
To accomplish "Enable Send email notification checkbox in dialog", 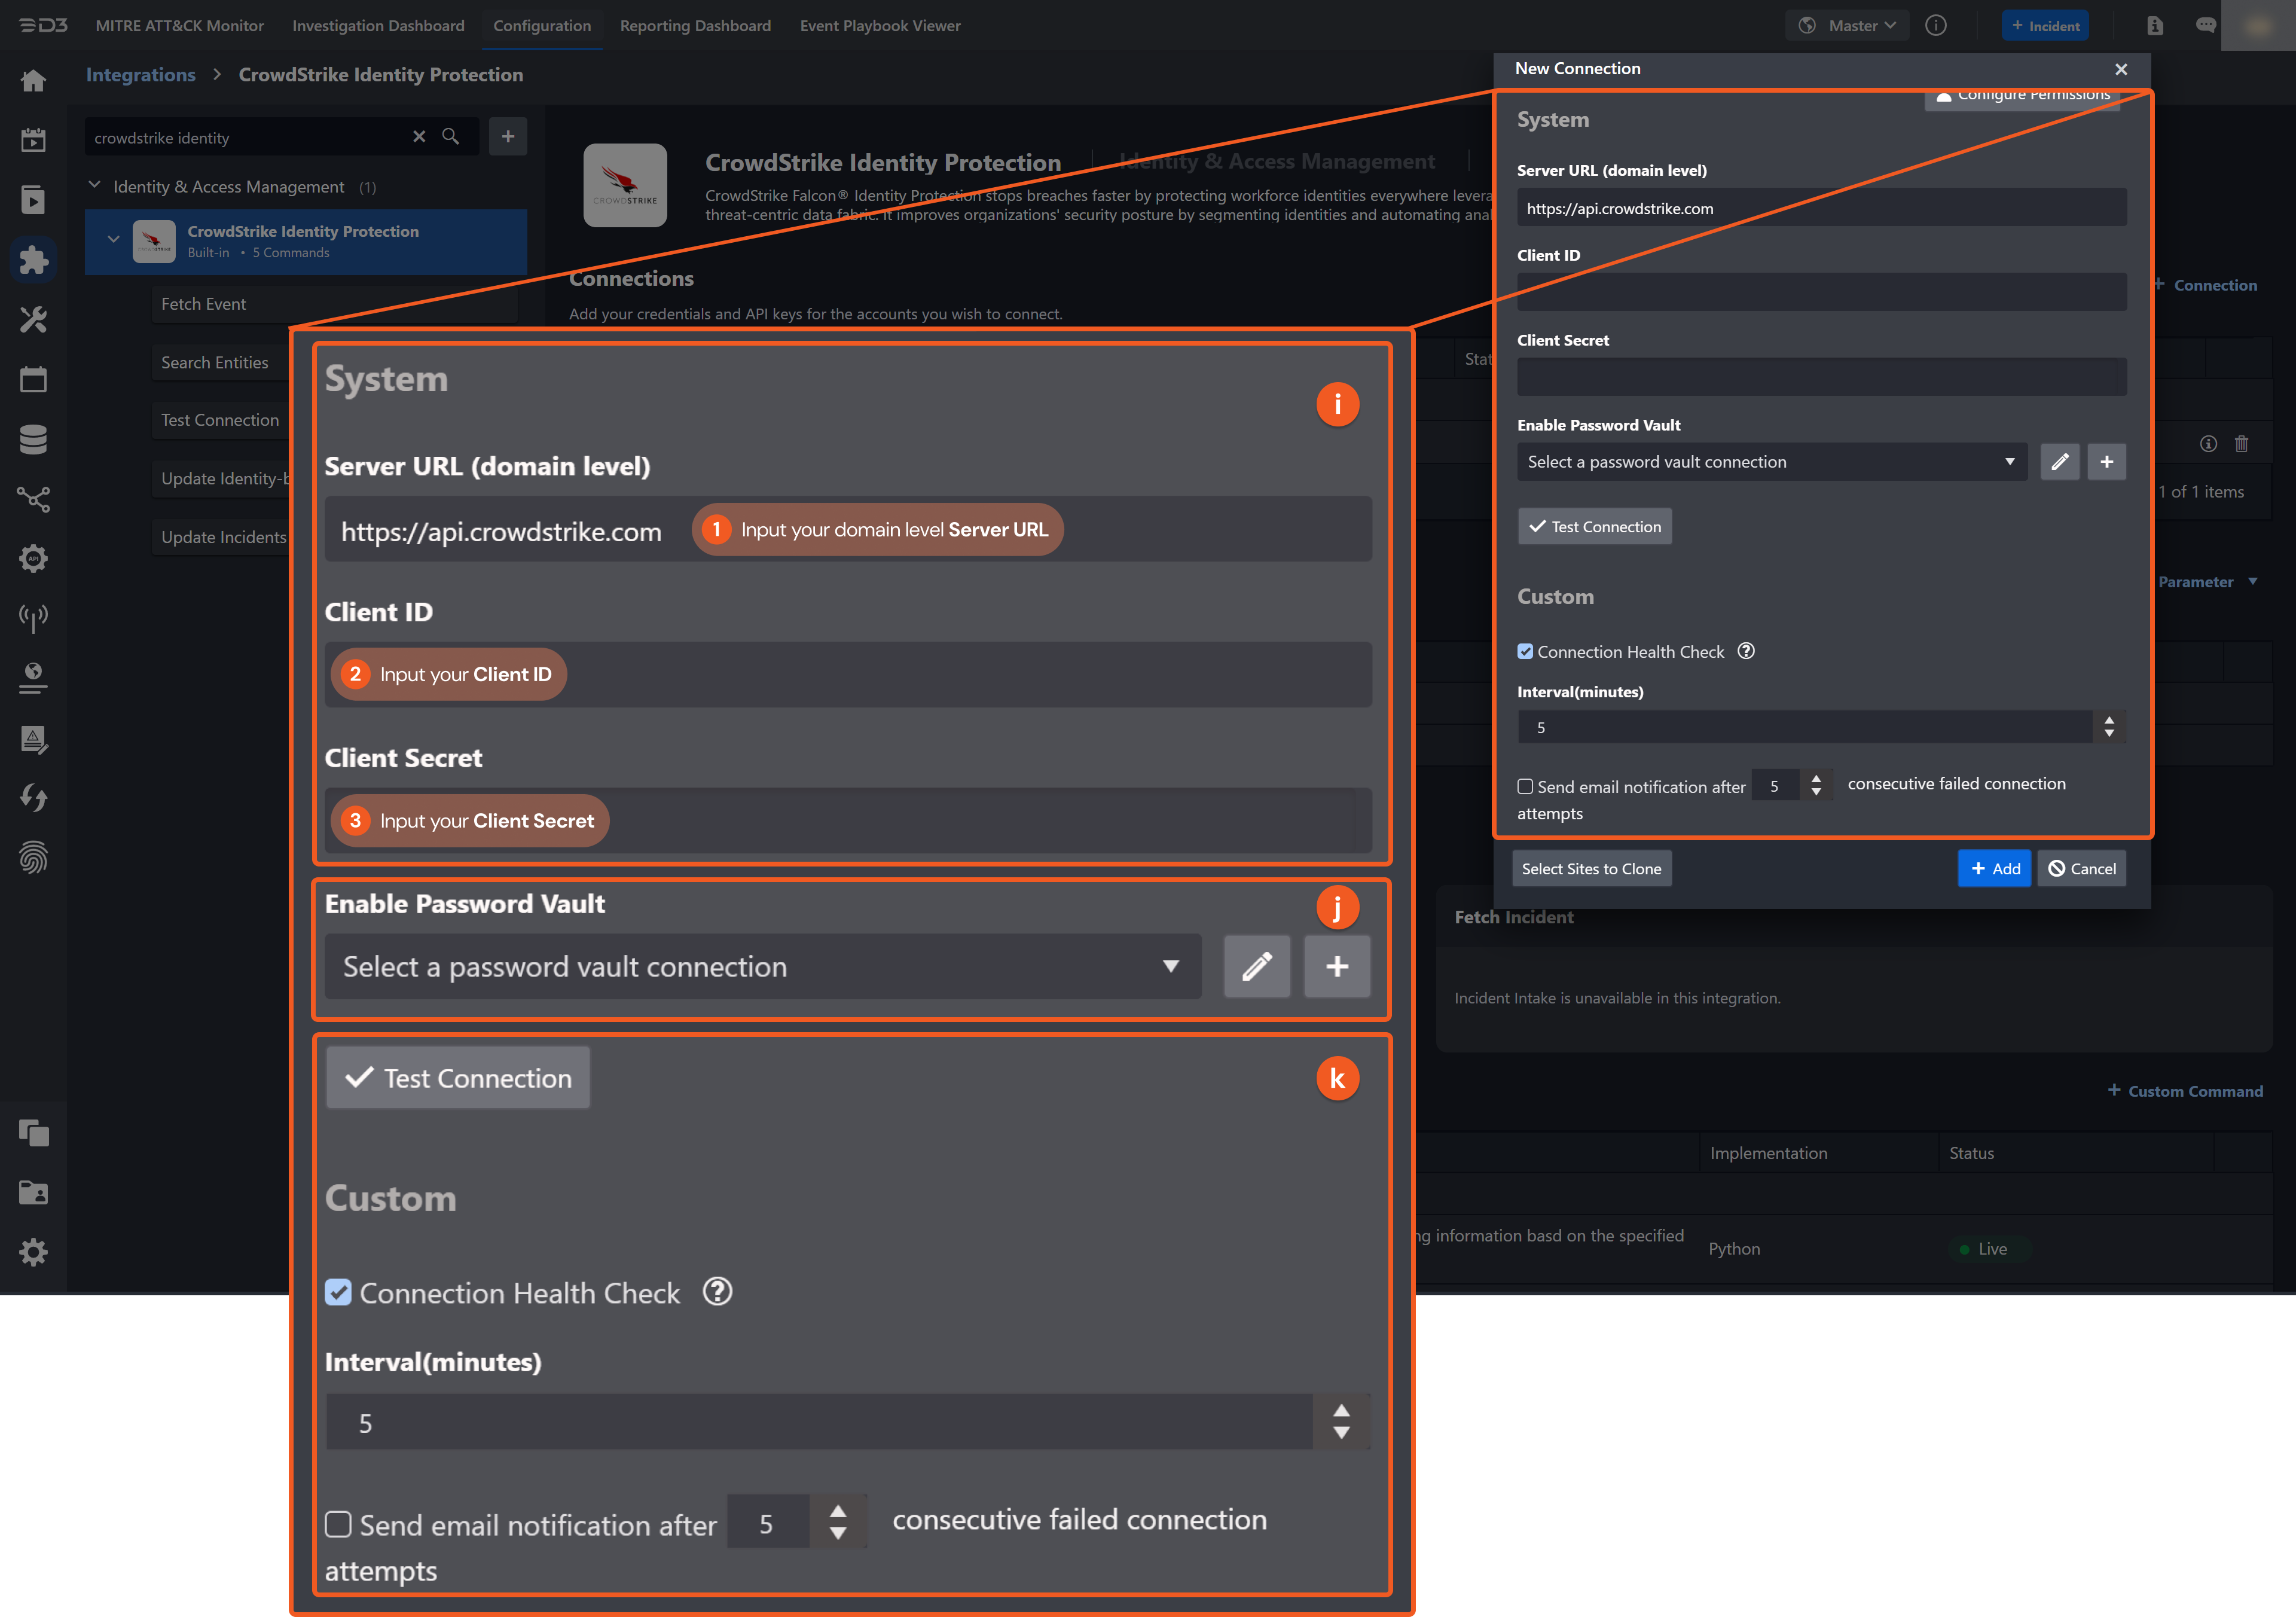I will 1525,787.
